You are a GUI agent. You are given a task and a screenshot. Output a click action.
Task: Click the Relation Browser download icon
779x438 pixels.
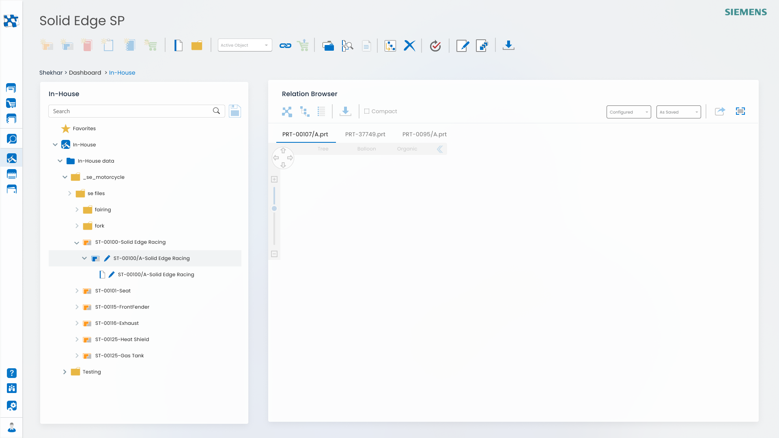tap(345, 111)
